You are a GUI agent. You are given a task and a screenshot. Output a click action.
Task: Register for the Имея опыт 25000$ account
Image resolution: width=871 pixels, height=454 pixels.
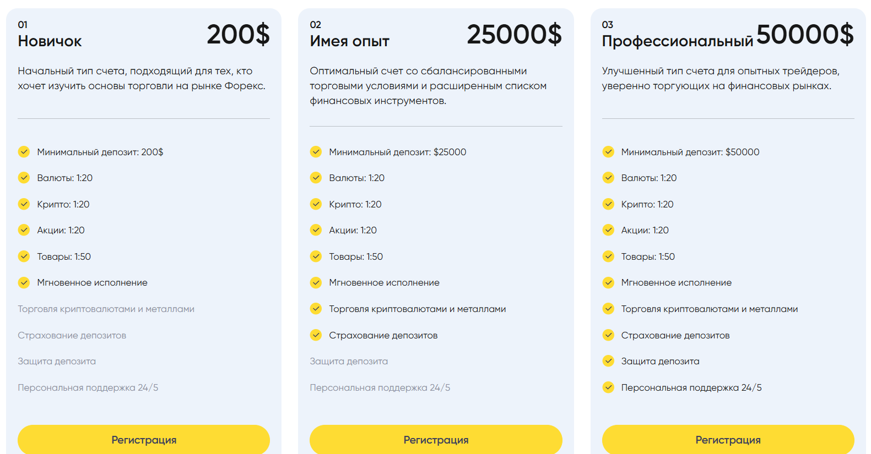(436, 440)
